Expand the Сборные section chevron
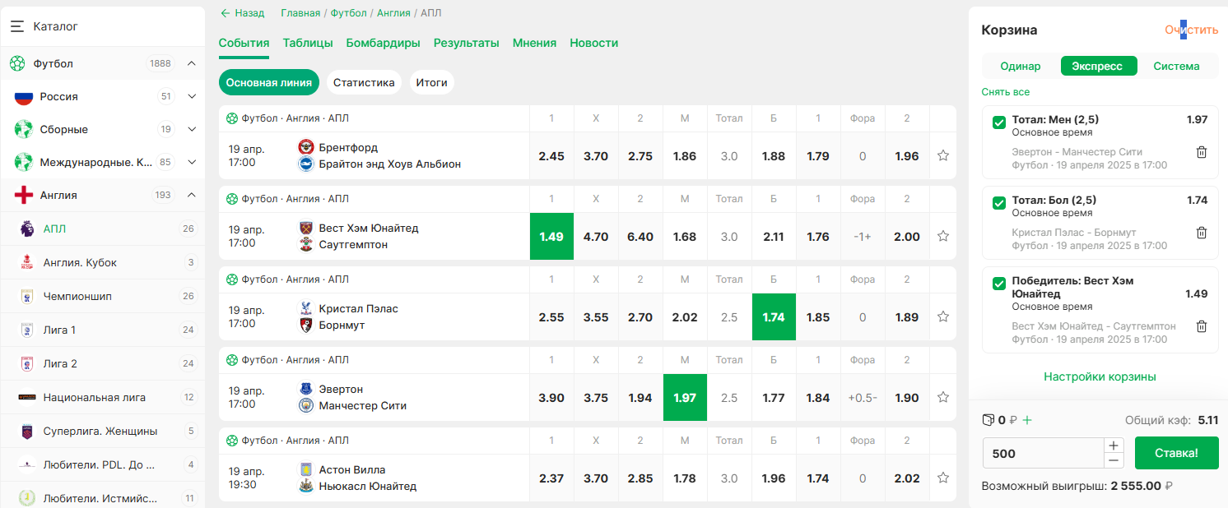 [x=192, y=129]
